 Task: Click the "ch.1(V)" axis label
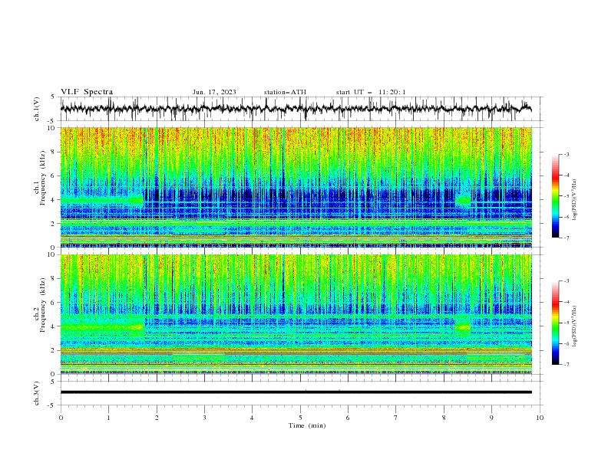(37, 109)
